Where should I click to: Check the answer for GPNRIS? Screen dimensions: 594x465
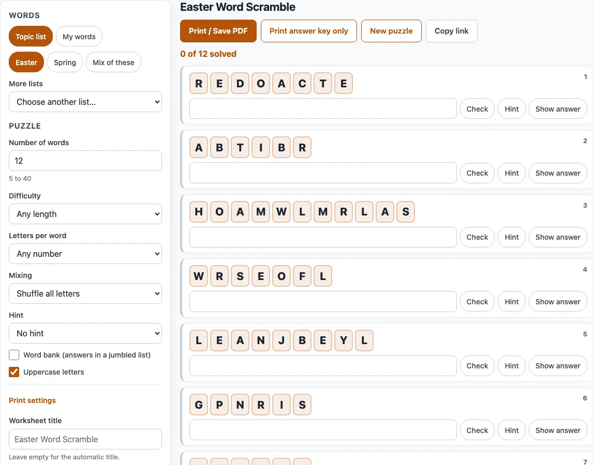click(477, 430)
